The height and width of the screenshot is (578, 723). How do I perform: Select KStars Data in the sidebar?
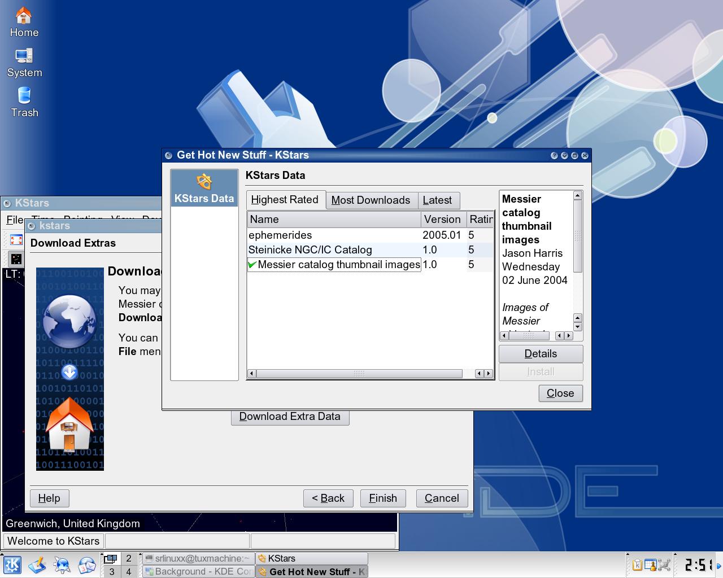(204, 189)
